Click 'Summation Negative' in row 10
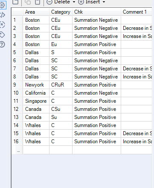 coord(96,93)
